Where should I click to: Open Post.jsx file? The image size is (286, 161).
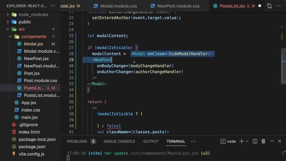click(32, 73)
